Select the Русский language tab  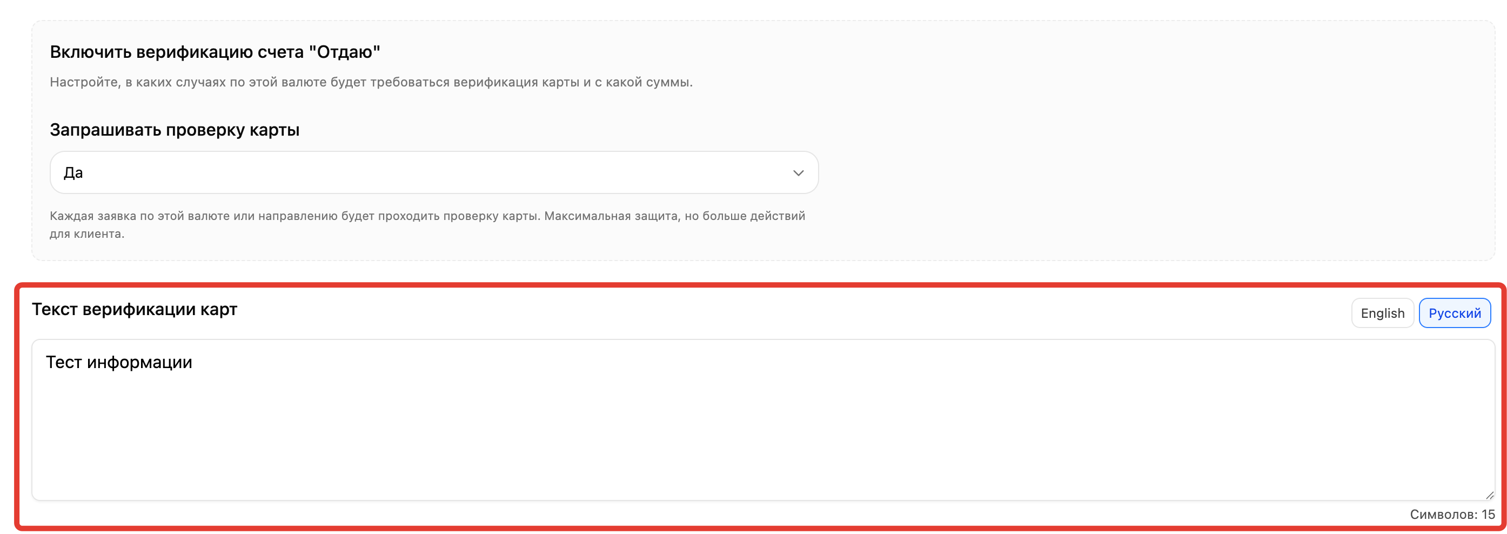[x=1455, y=313]
